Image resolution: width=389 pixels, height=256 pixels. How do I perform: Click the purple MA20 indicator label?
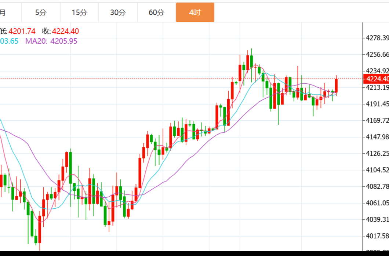[36, 41]
